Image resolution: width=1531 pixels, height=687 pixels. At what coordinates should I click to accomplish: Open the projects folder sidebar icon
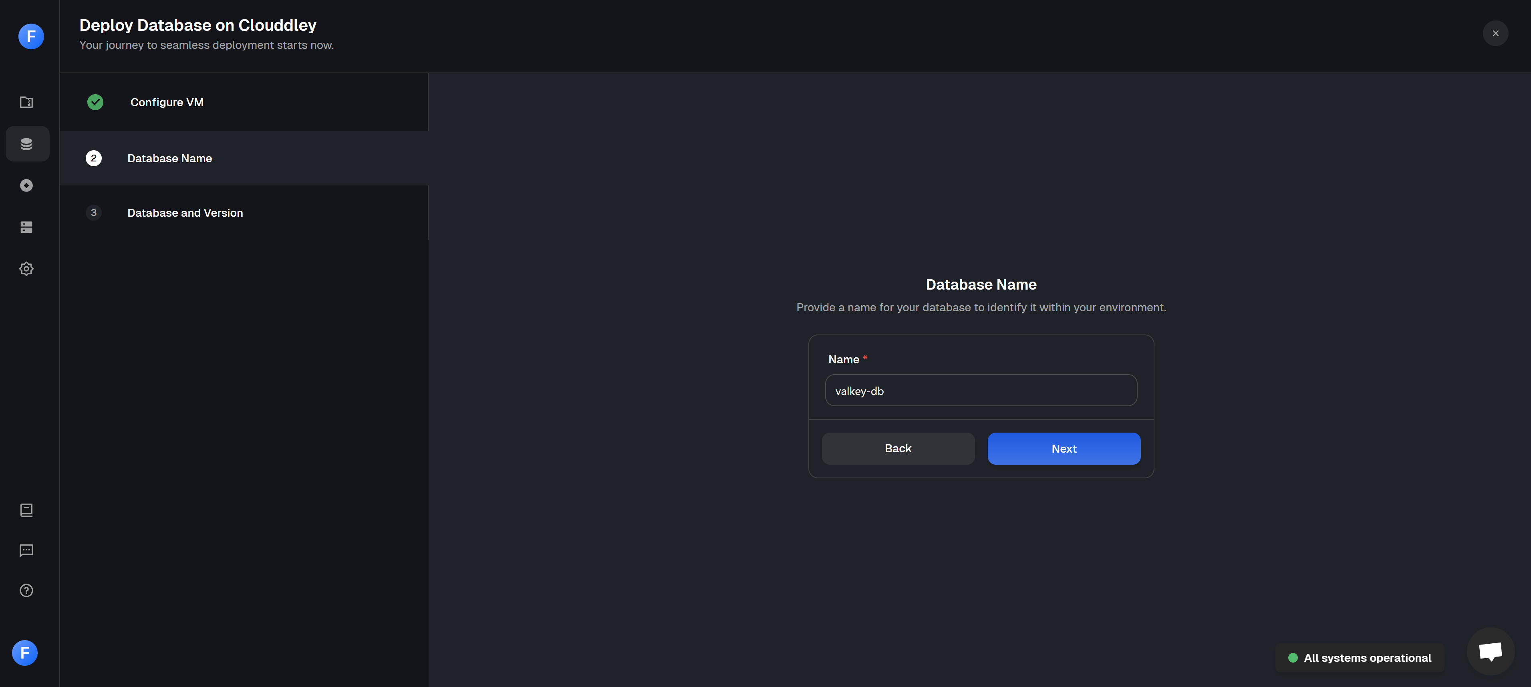(27, 102)
